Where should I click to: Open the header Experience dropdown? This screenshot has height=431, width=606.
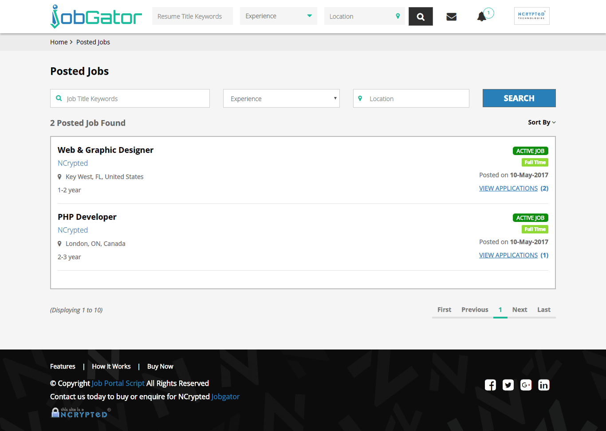(279, 16)
